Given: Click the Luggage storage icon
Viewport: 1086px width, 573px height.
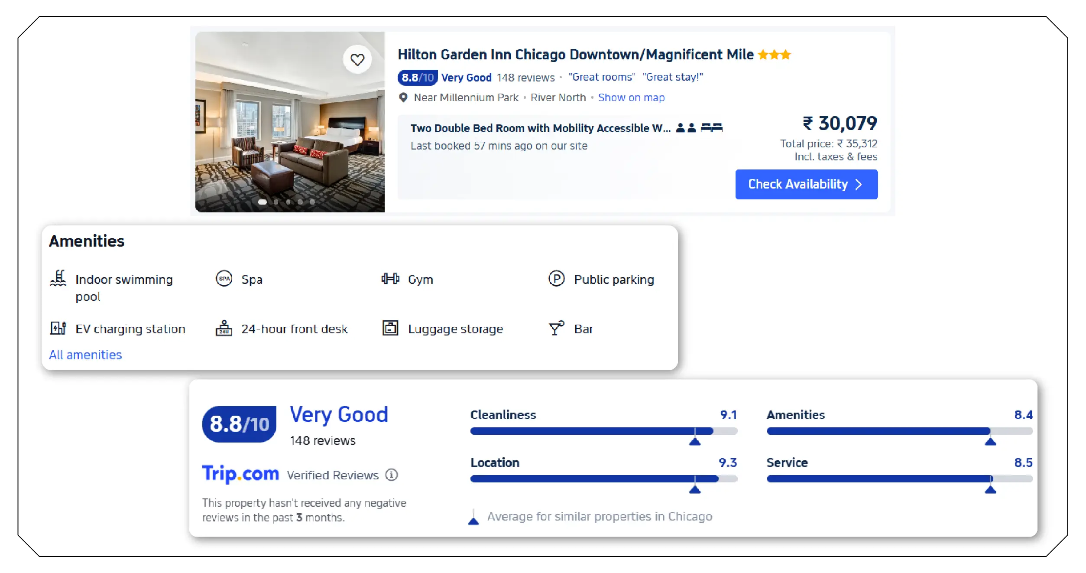Looking at the screenshot, I should [x=390, y=328].
